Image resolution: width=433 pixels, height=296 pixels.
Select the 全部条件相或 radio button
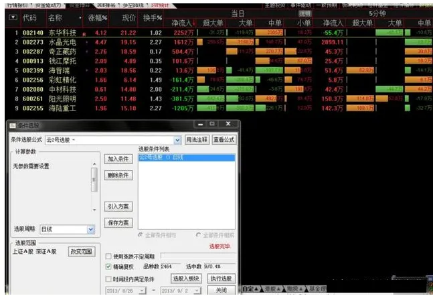(198, 235)
